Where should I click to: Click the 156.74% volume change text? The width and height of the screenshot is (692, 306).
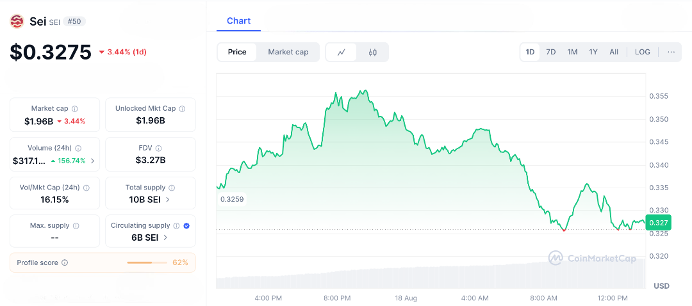pos(71,161)
